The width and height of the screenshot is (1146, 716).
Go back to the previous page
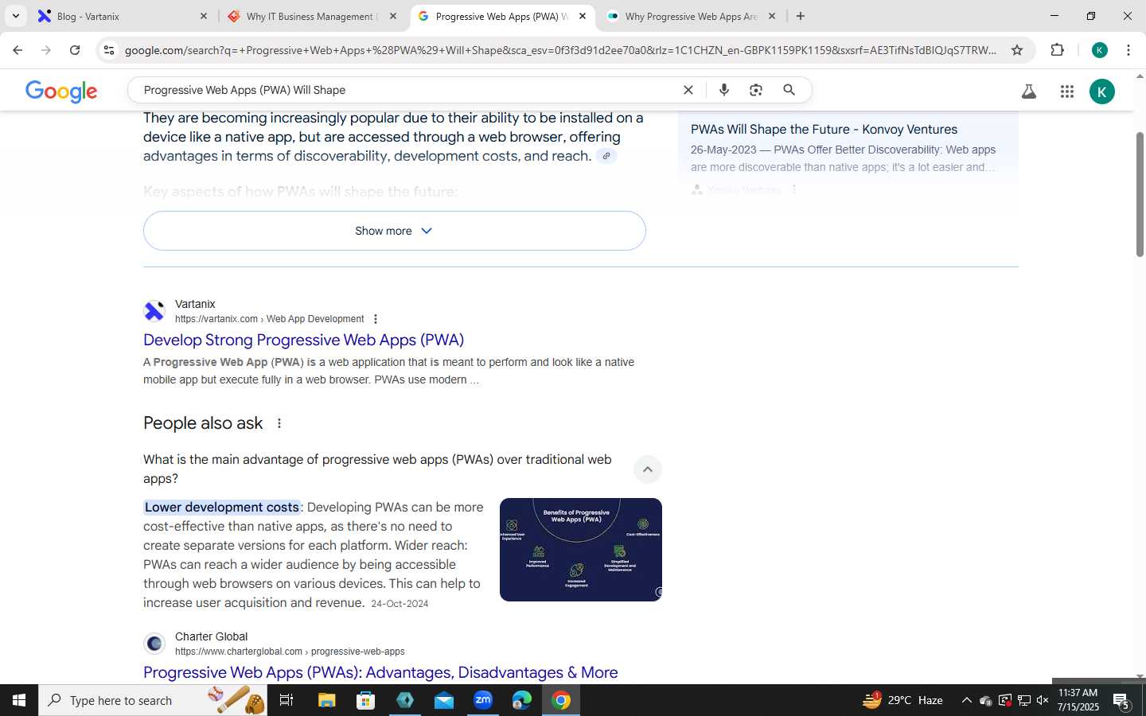(x=18, y=50)
